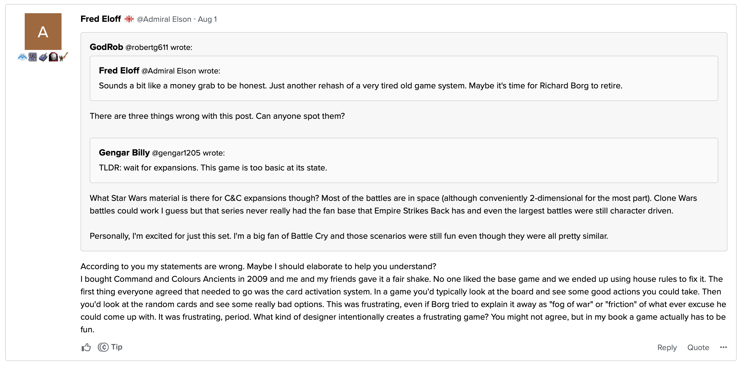Click the skull microbadge
This screenshot has width=743, height=365.
coord(53,57)
